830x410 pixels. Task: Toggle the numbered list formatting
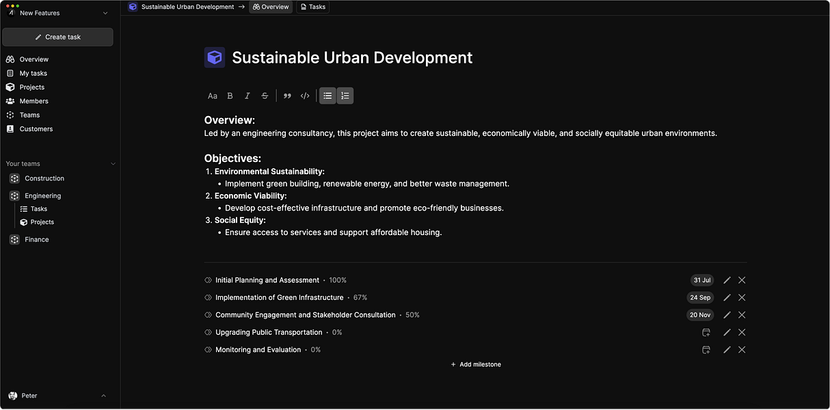tap(345, 96)
